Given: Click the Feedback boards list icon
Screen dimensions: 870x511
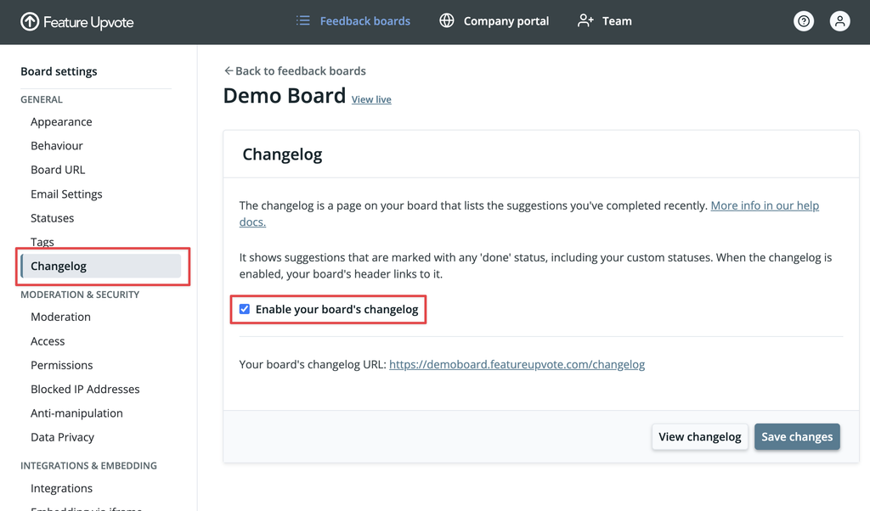Looking at the screenshot, I should (x=303, y=20).
